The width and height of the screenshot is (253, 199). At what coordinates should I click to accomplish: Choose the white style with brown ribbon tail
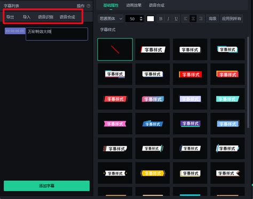227,173
